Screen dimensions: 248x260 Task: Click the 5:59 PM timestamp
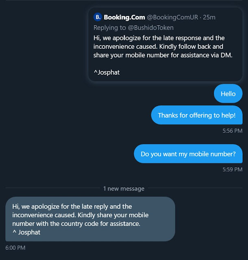(x=232, y=169)
